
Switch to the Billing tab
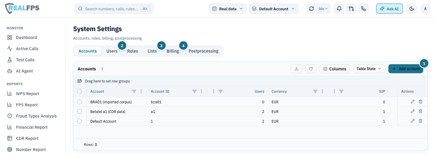pyautogui.click(x=173, y=51)
